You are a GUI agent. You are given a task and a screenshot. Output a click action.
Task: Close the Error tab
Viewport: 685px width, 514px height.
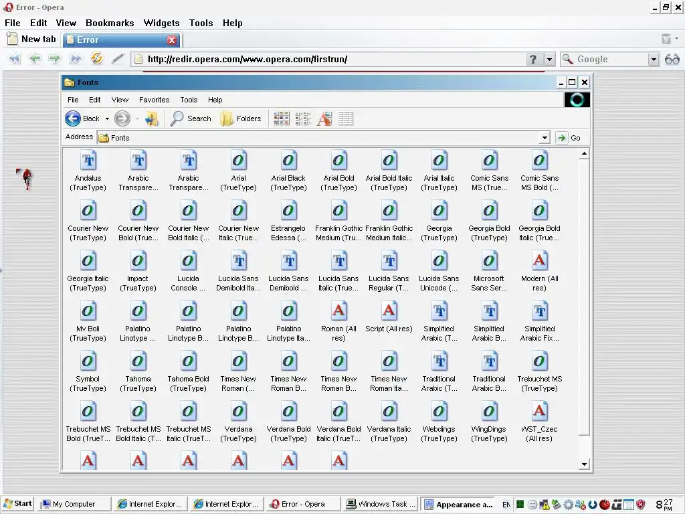tap(172, 39)
